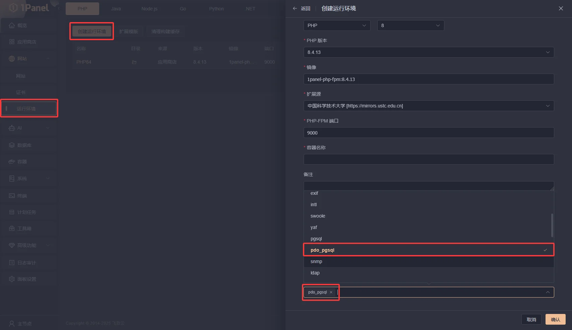Switch to the Node.js tab
The width and height of the screenshot is (572, 330).
point(149,9)
